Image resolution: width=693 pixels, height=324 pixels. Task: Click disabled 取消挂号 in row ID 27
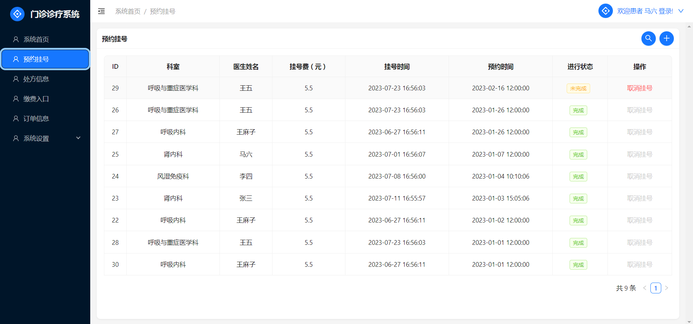pos(640,132)
